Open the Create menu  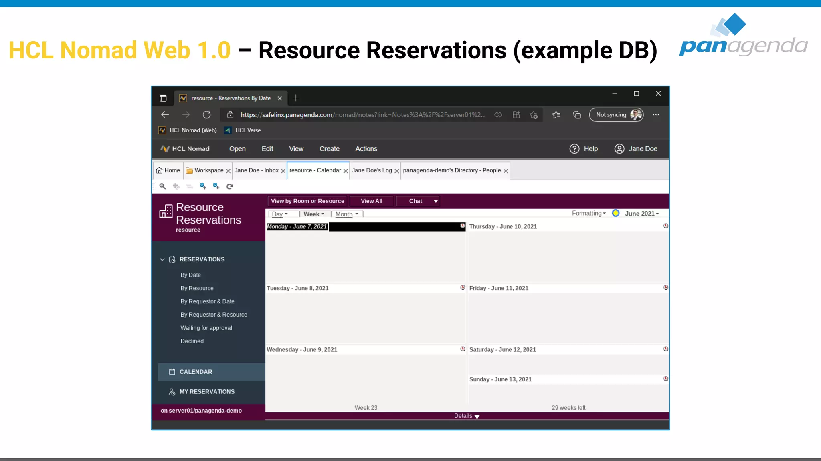pos(330,149)
